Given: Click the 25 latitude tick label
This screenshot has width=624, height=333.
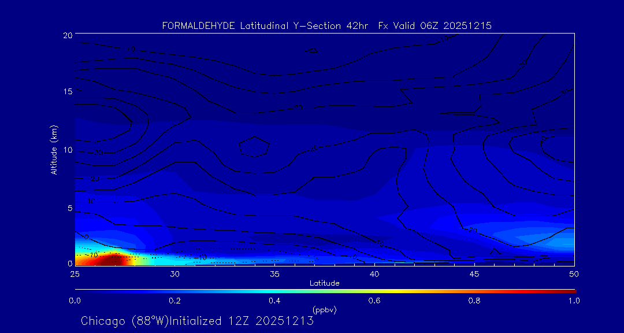Looking at the screenshot, I should (75, 273).
